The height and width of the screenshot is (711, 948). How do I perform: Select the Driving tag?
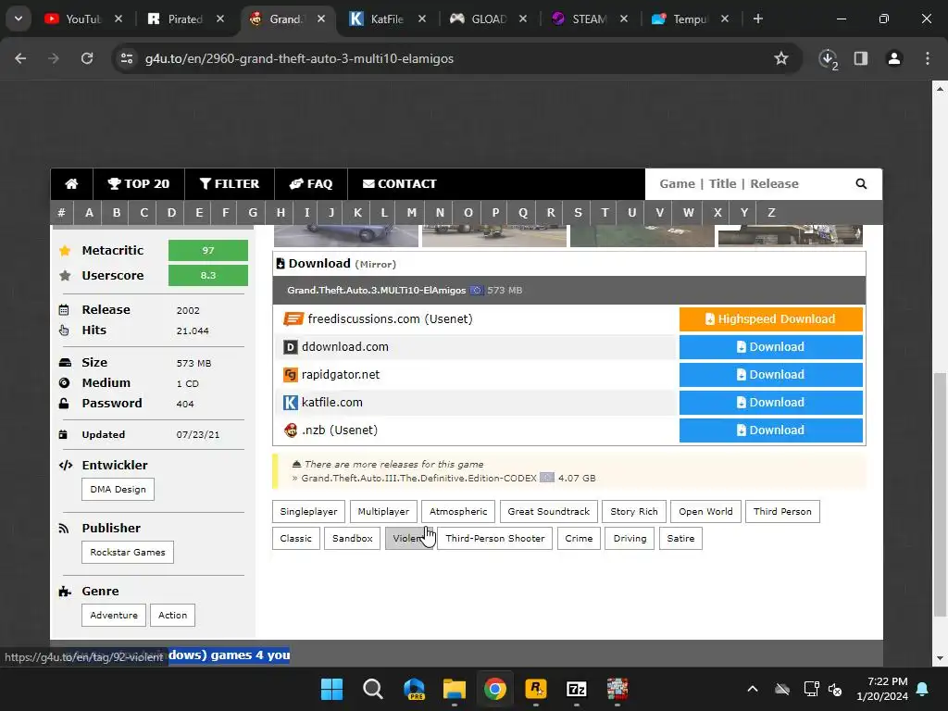630,538
